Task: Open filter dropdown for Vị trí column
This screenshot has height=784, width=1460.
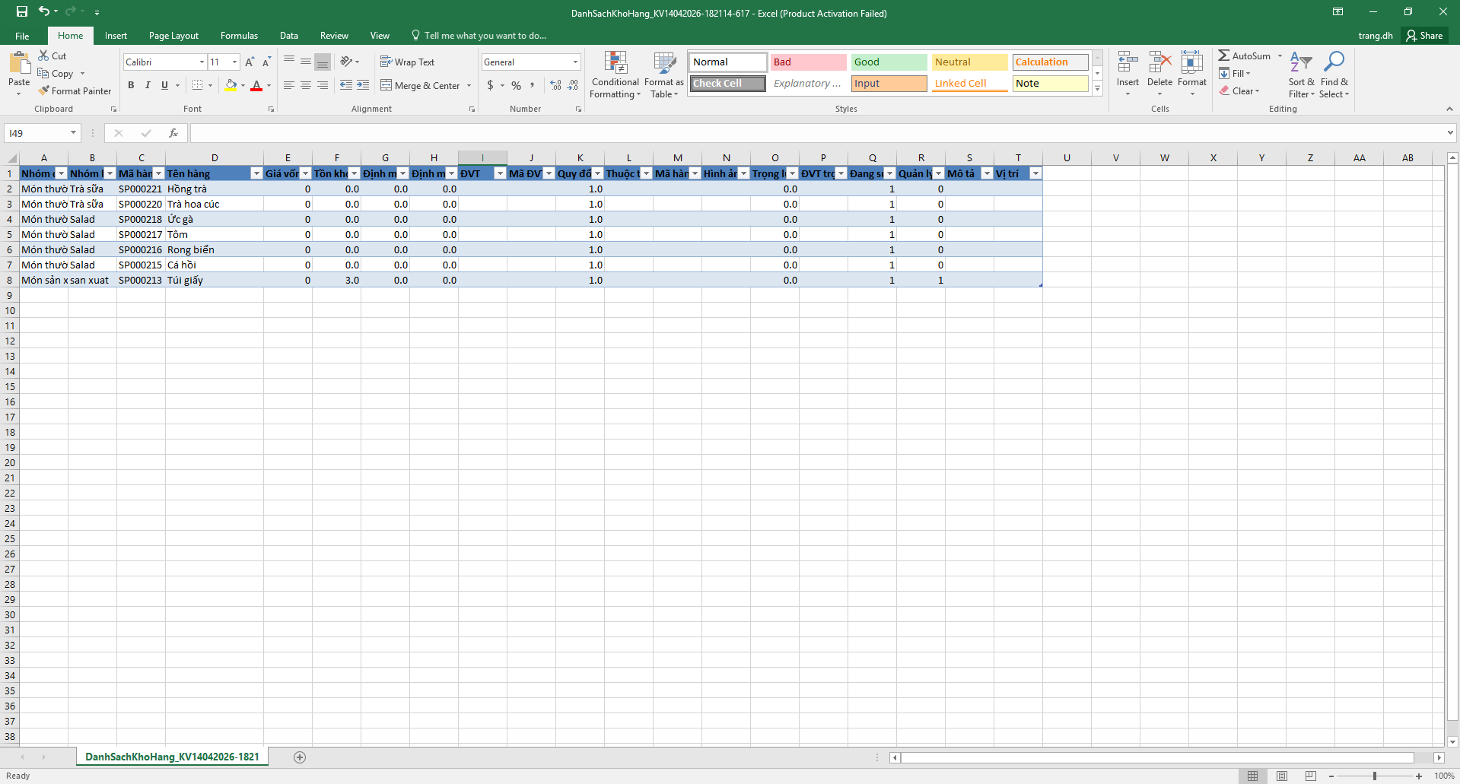Action: click(1035, 173)
